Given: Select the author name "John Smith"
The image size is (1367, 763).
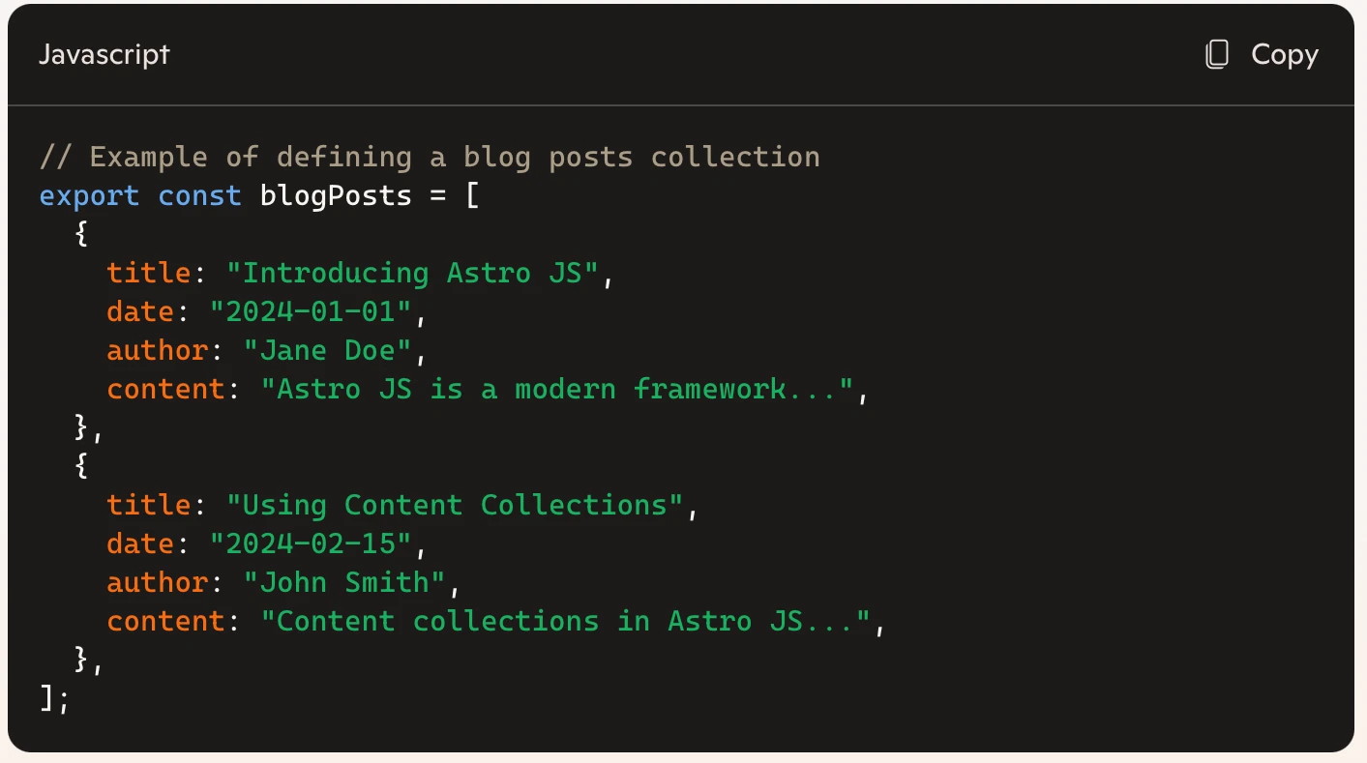Looking at the screenshot, I should (343, 582).
